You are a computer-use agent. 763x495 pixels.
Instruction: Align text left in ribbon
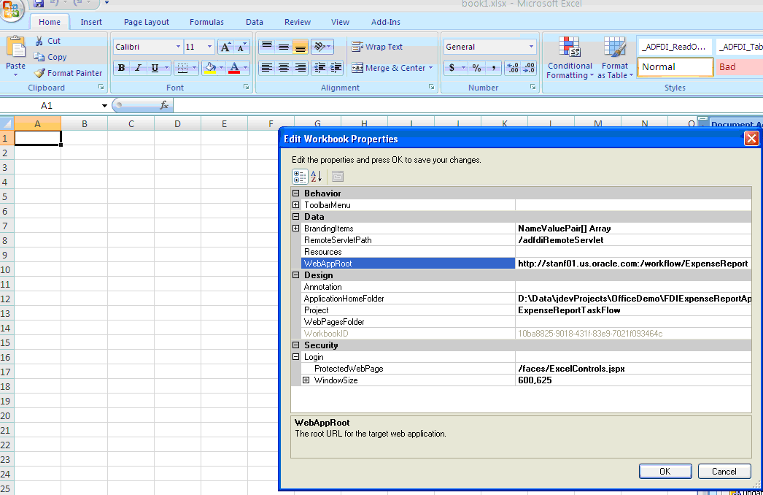(267, 68)
